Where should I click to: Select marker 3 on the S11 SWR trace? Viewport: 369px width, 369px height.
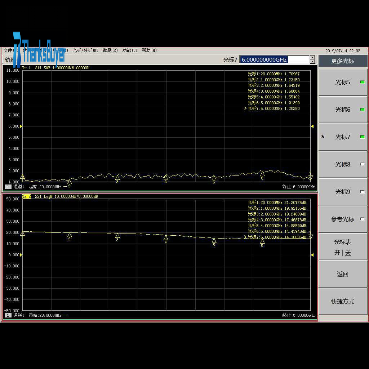(117, 177)
